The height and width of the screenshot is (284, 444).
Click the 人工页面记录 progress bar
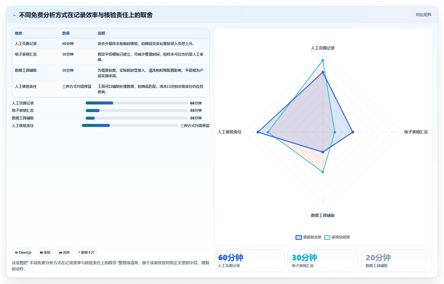pos(137,103)
